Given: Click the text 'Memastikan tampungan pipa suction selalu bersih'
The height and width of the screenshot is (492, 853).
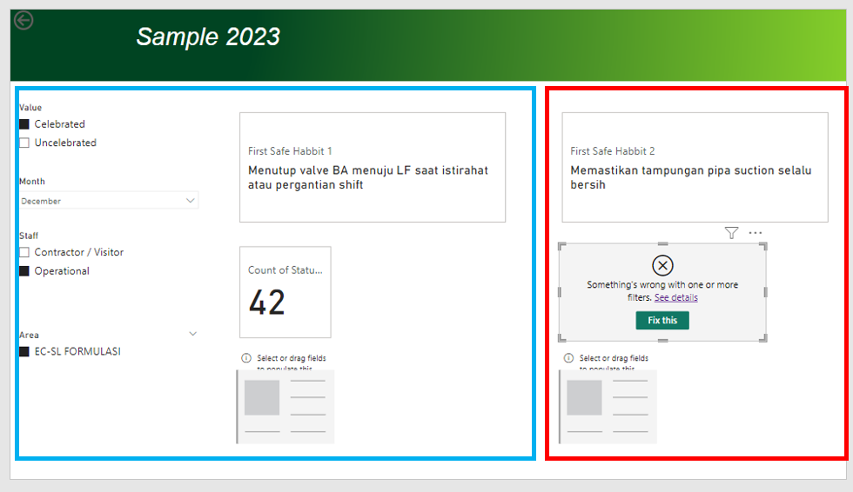Looking at the screenshot, I should 691,177.
